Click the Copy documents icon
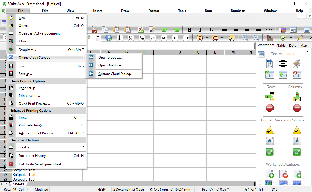 [x=105, y=30]
